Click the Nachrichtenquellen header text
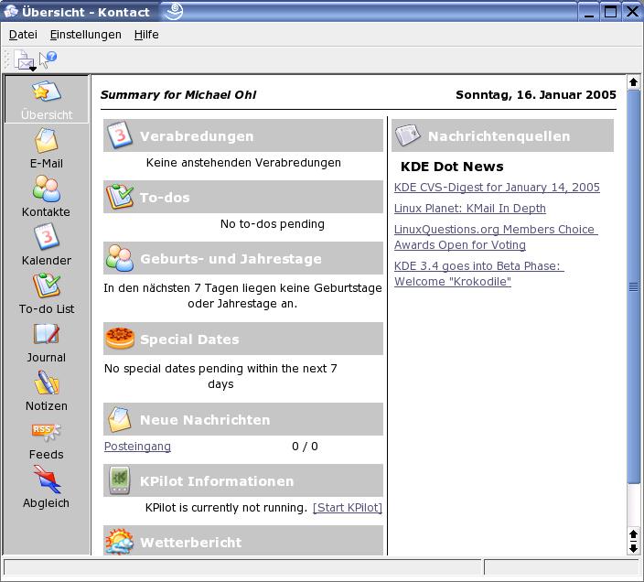644x582 pixels. coord(499,136)
